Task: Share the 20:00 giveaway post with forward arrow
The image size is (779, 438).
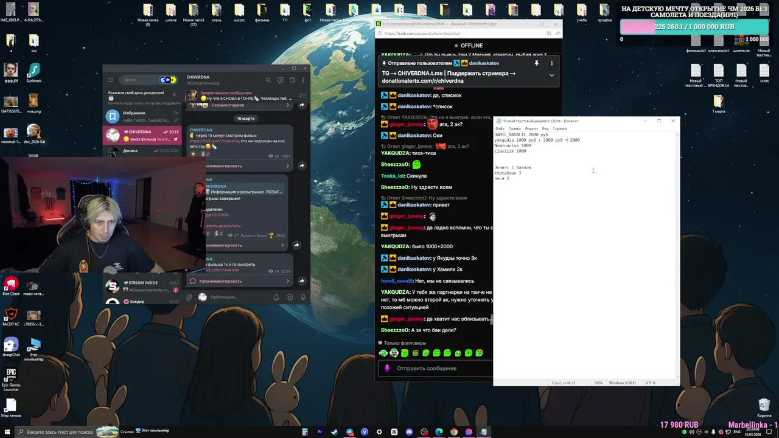Action: (296, 245)
